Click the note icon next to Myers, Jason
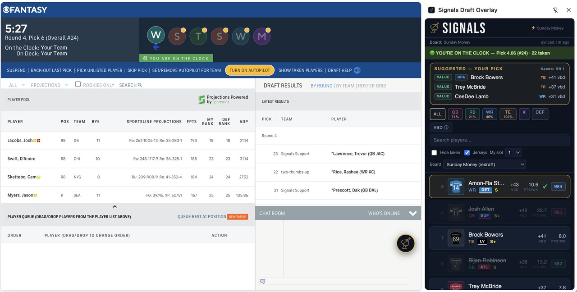The height and width of the screenshot is (292, 577). [36, 196]
